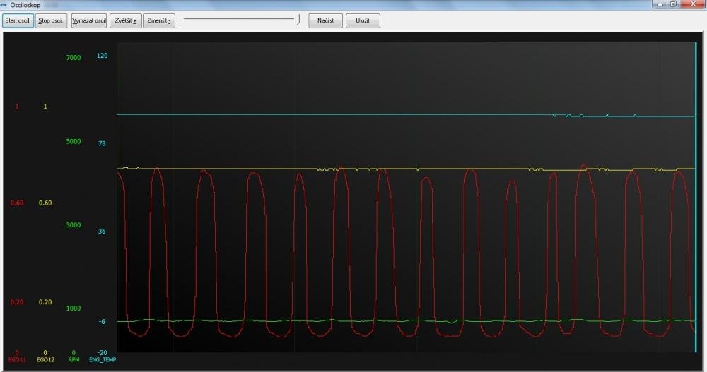
Task: Click the 7000 value on the RPM axis
Action: [74, 58]
